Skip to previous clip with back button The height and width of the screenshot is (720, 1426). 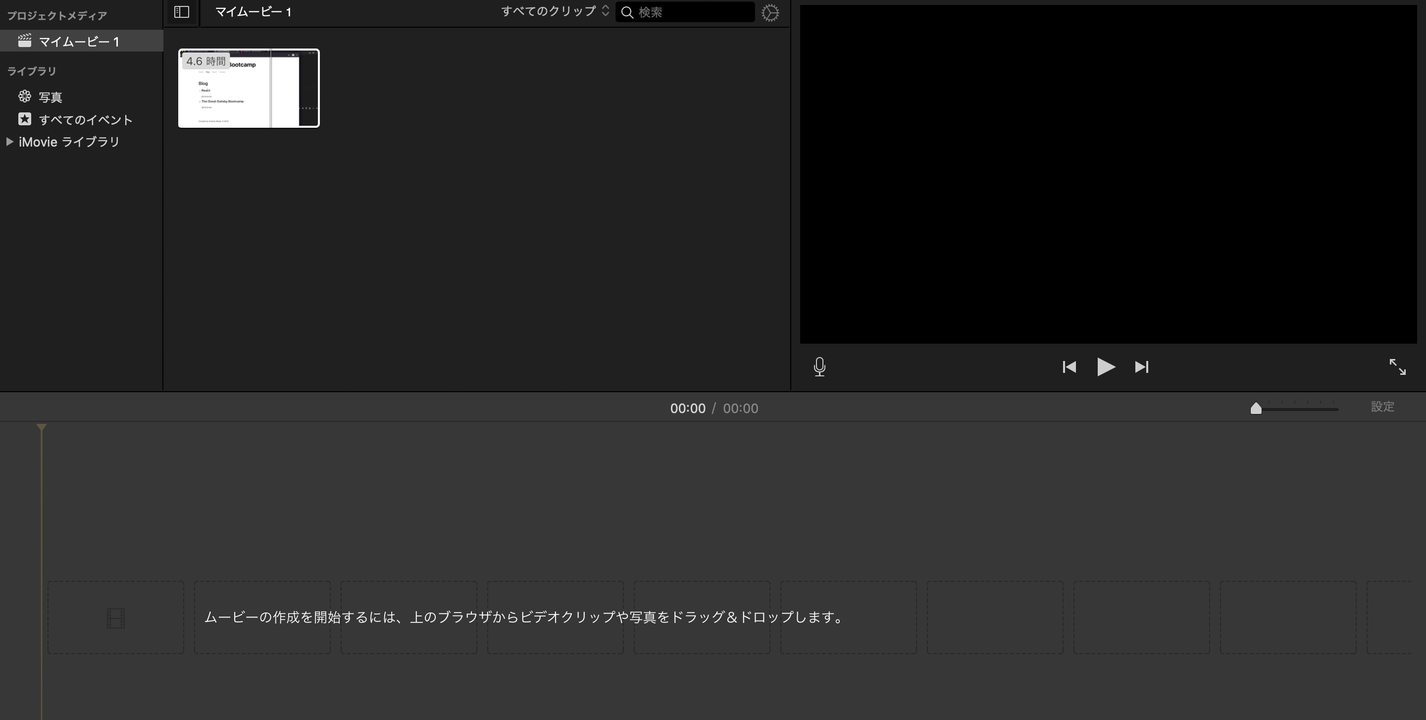click(1069, 367)
